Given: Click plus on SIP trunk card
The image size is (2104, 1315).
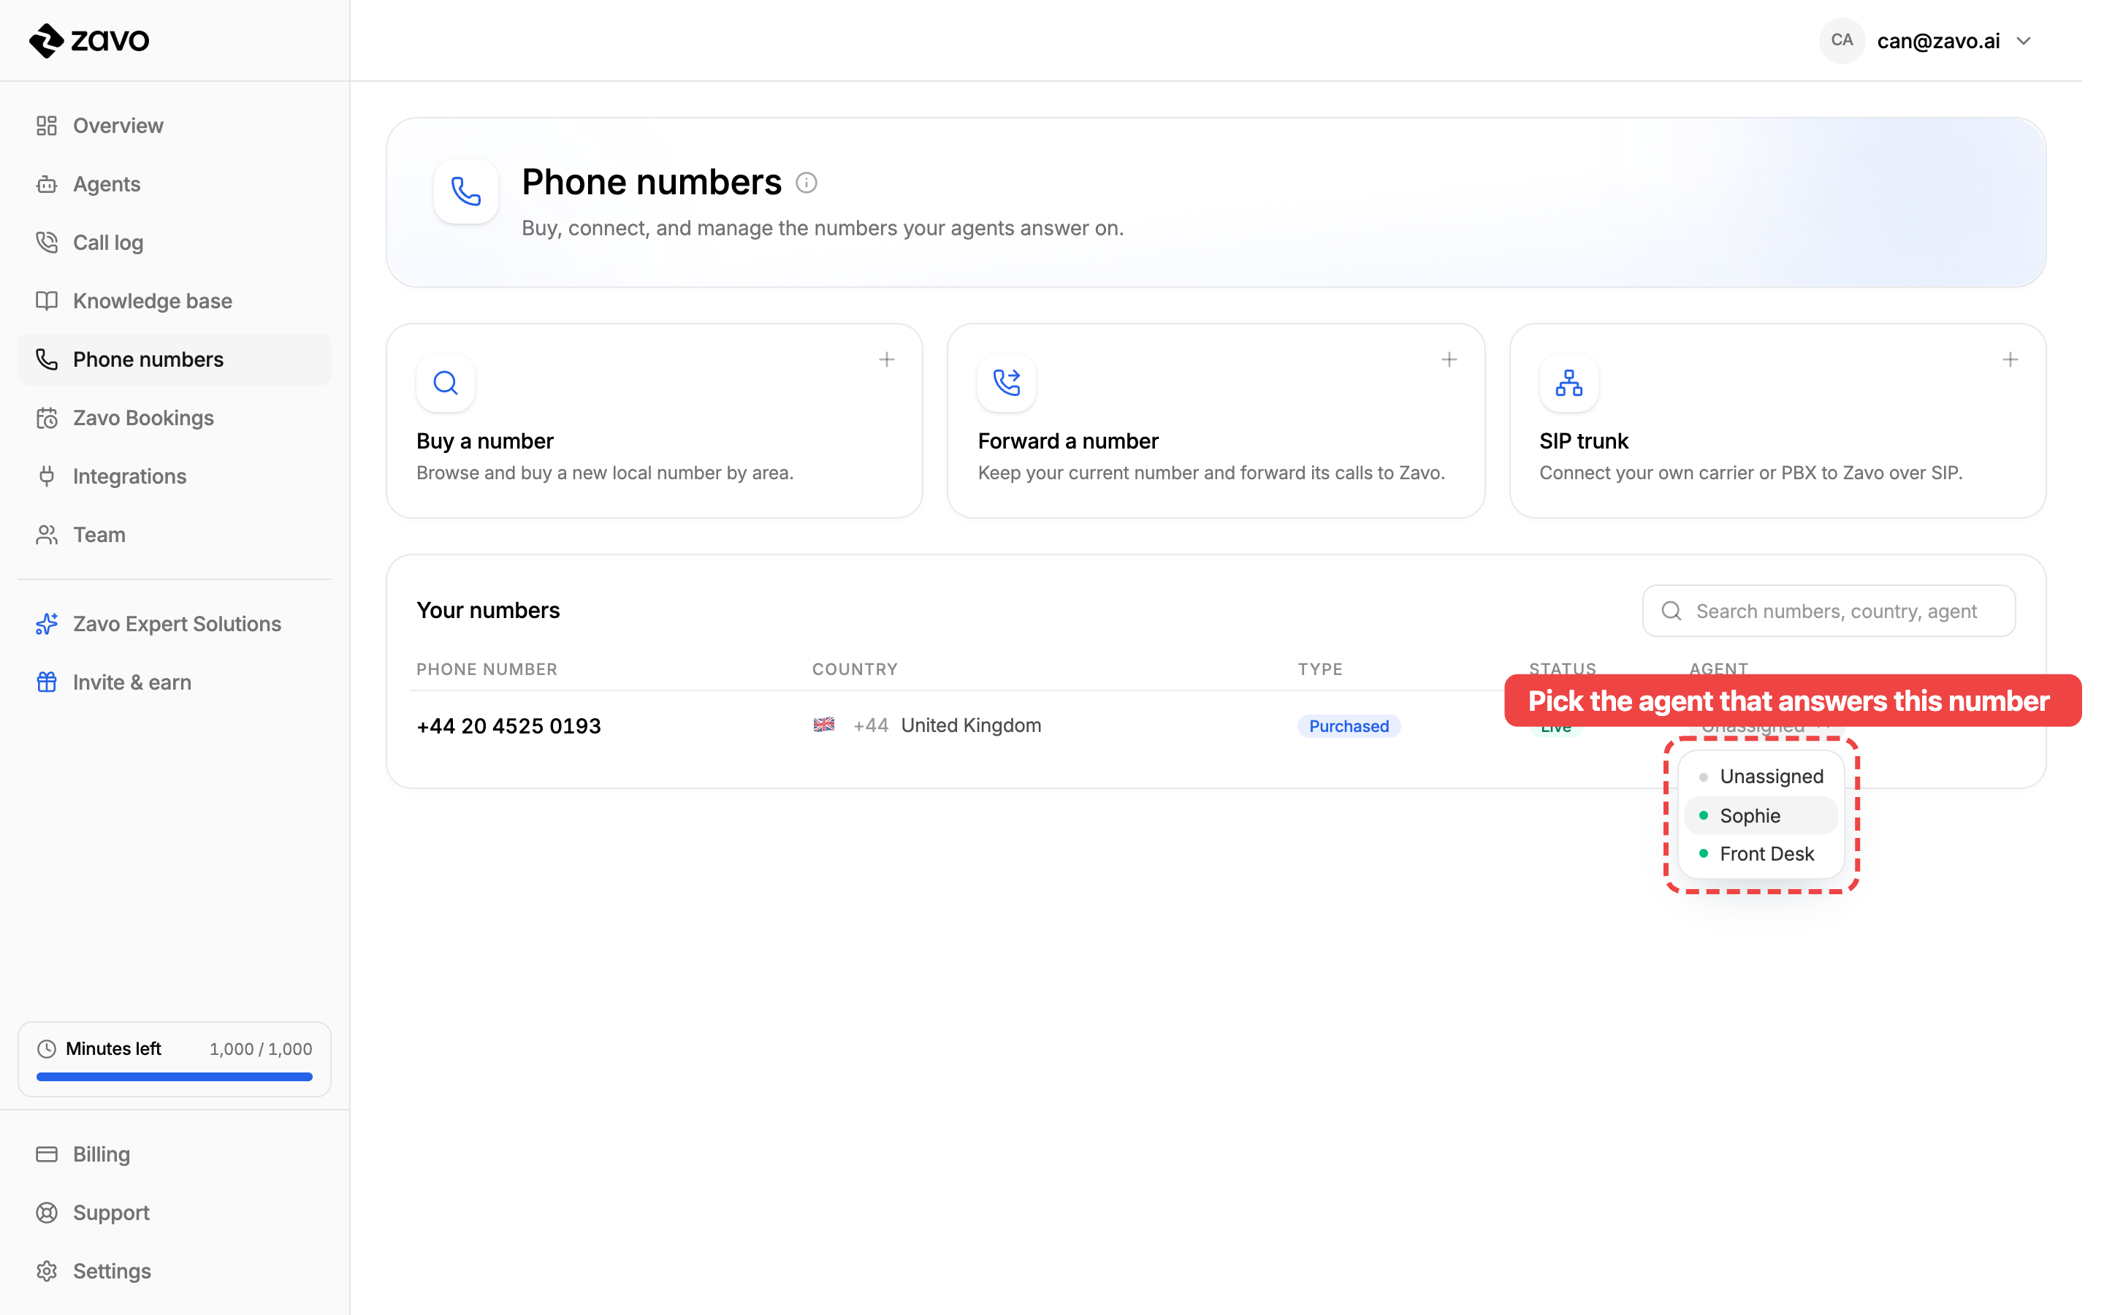Looking at the screenshot, I should click(2010, 359).
